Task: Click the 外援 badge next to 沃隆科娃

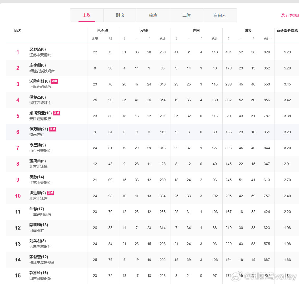Action: coord(54,81)
